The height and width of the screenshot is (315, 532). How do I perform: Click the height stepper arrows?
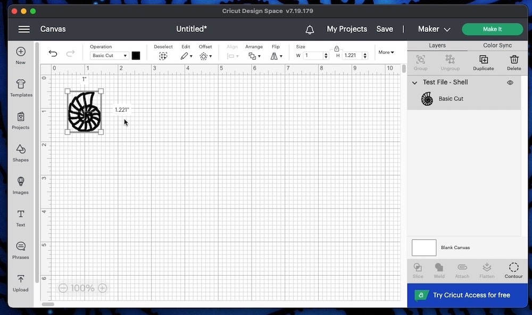click(x=365, y=56)
